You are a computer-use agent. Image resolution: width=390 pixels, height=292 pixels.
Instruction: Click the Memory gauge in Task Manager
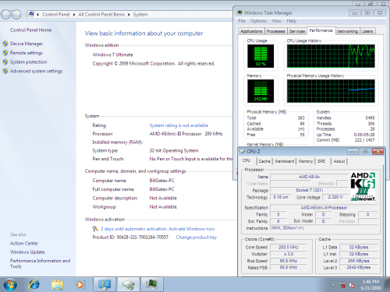pyautogui.click(x=261, y=91)
